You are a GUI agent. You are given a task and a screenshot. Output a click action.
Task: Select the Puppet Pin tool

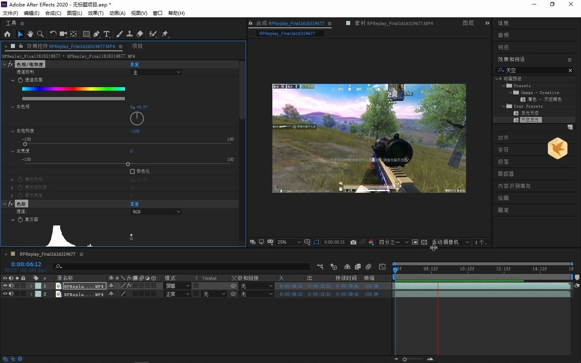pyautogui.click(x=165, y=34)
